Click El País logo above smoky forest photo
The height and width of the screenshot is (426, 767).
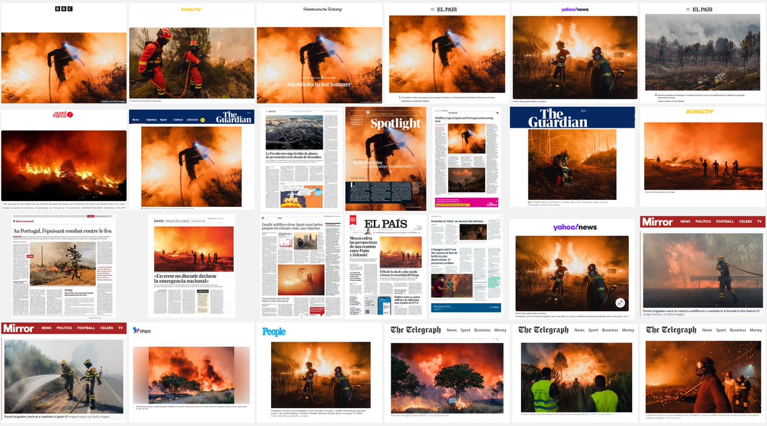[x=702, y=9]
